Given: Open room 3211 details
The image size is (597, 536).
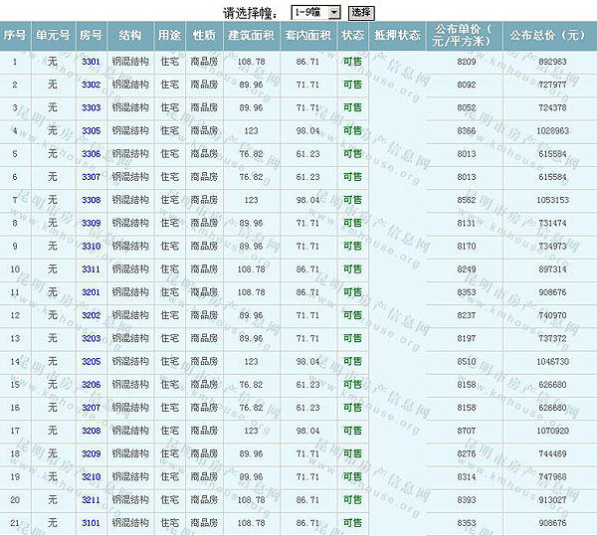Looking at the screenshot, I should pos(91,499).
